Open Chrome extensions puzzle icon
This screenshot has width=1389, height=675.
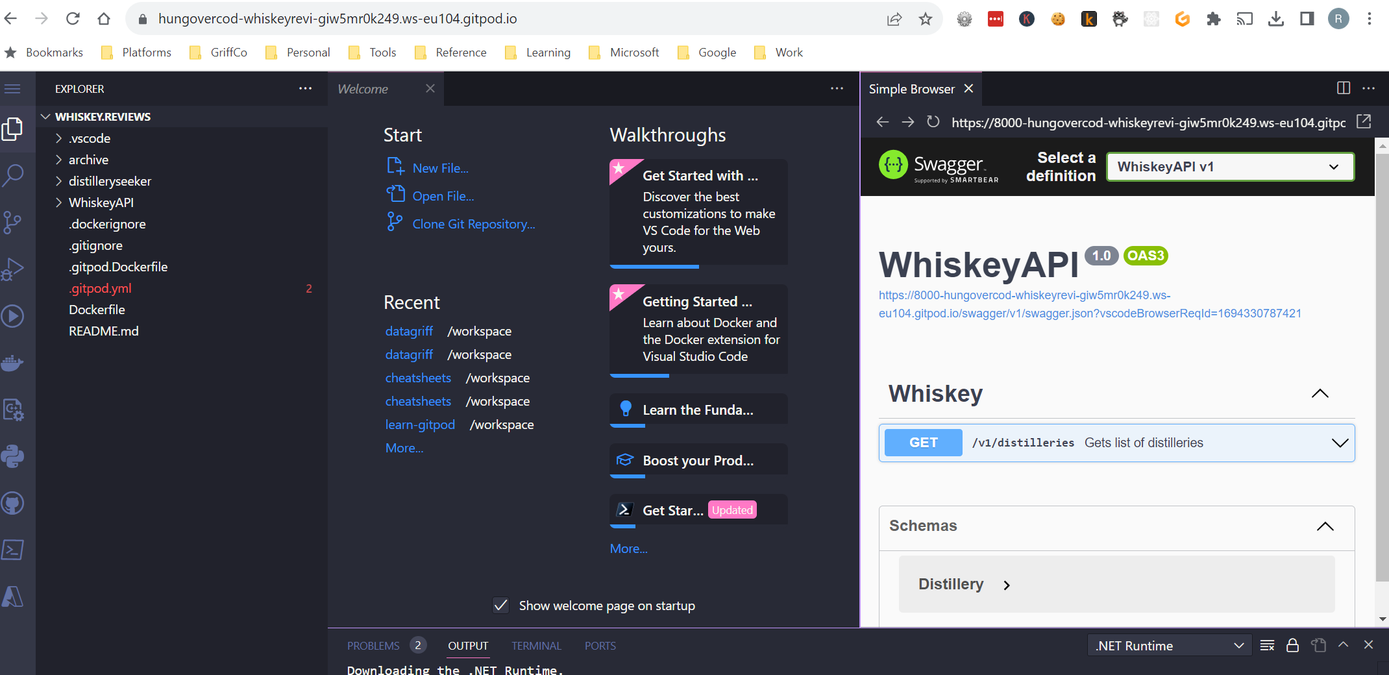coord(1214,19)
